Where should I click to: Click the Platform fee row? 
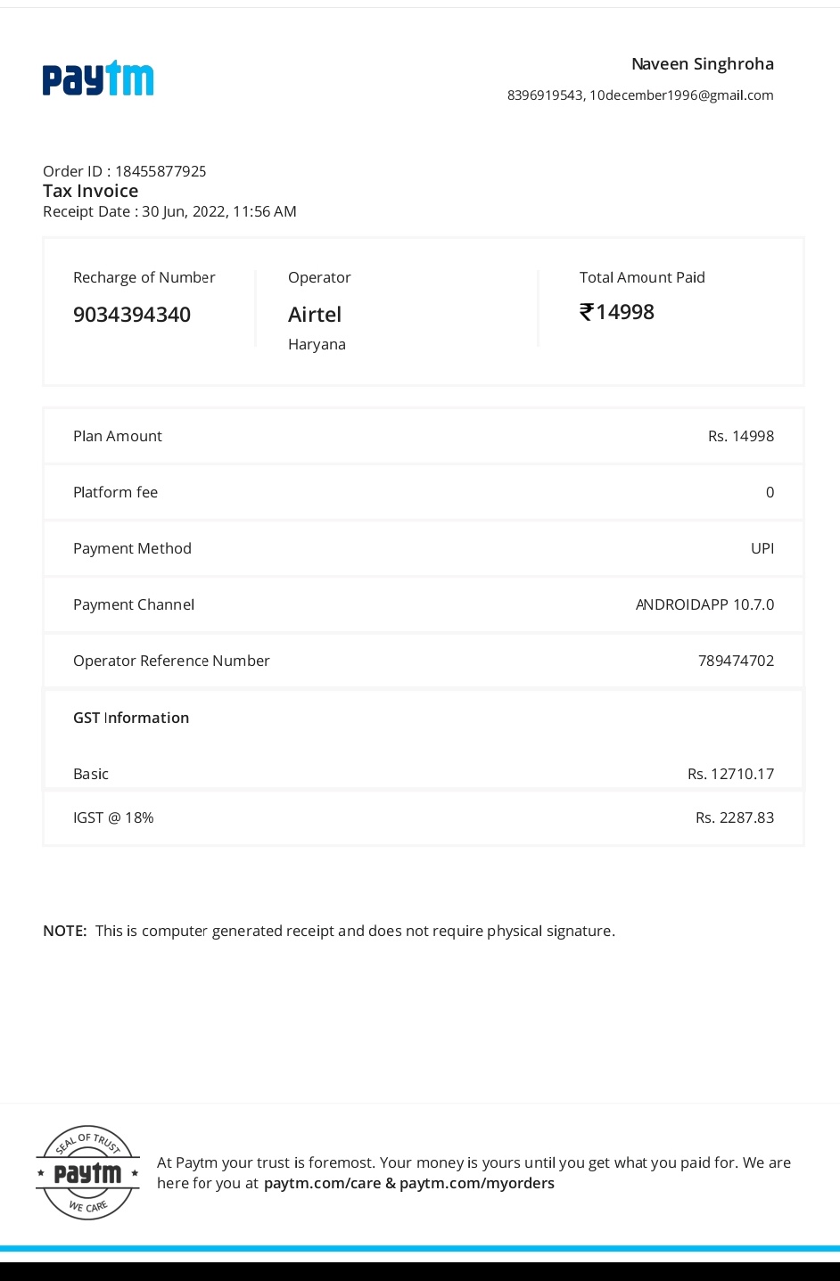pyautogui.click(x=423, y=492)
